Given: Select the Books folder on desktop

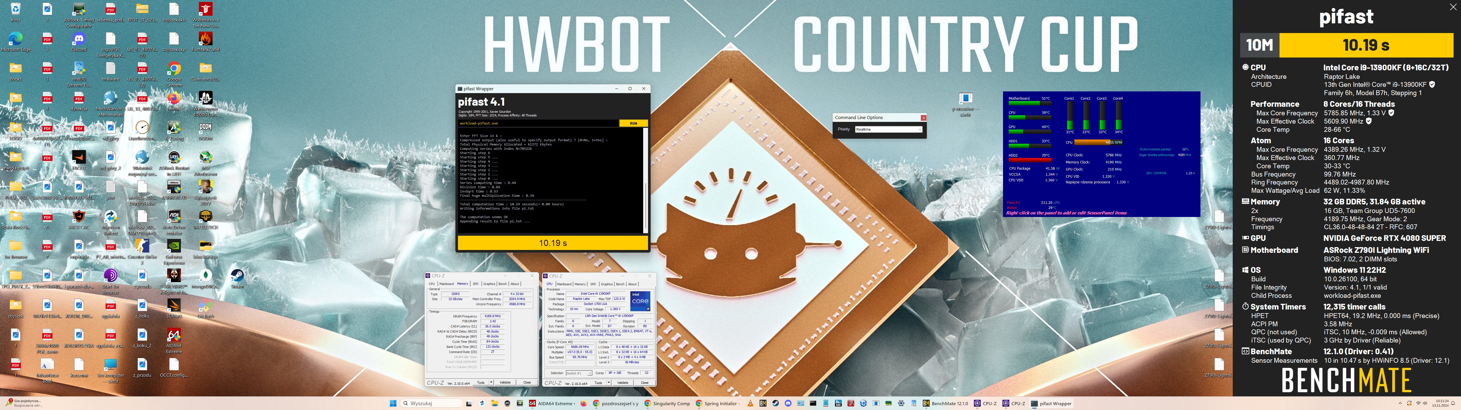Looking at the screenshot, I should 15,71.
